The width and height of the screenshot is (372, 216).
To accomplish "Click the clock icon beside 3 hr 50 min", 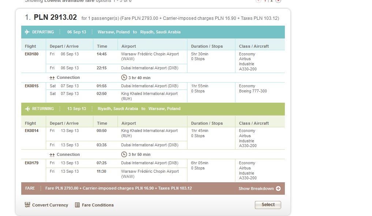I will click(x=124, y=154).
